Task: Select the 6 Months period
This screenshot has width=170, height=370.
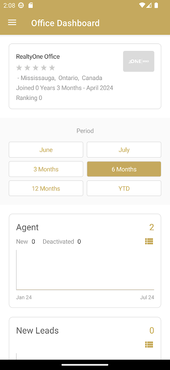Action: 124,169
